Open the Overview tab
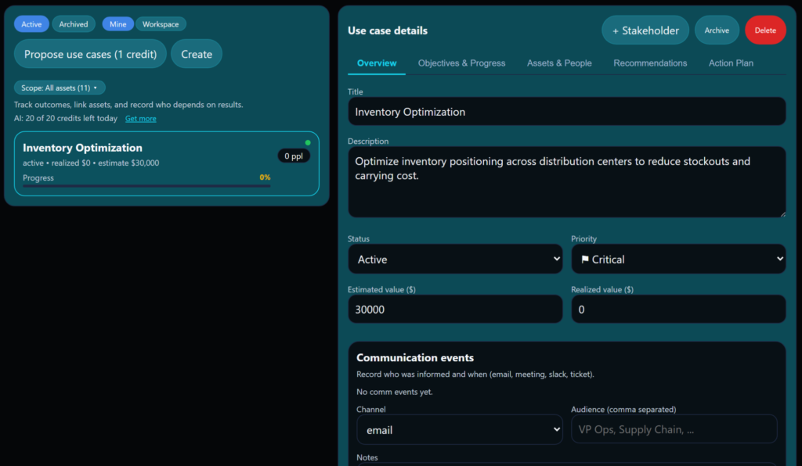802x466 pixels. coord(377,63)
